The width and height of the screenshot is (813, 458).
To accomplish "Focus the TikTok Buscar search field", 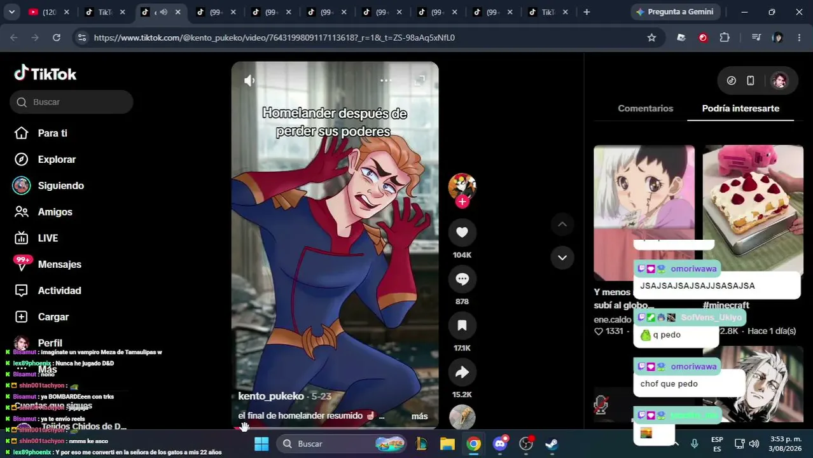I will [71, 102].
